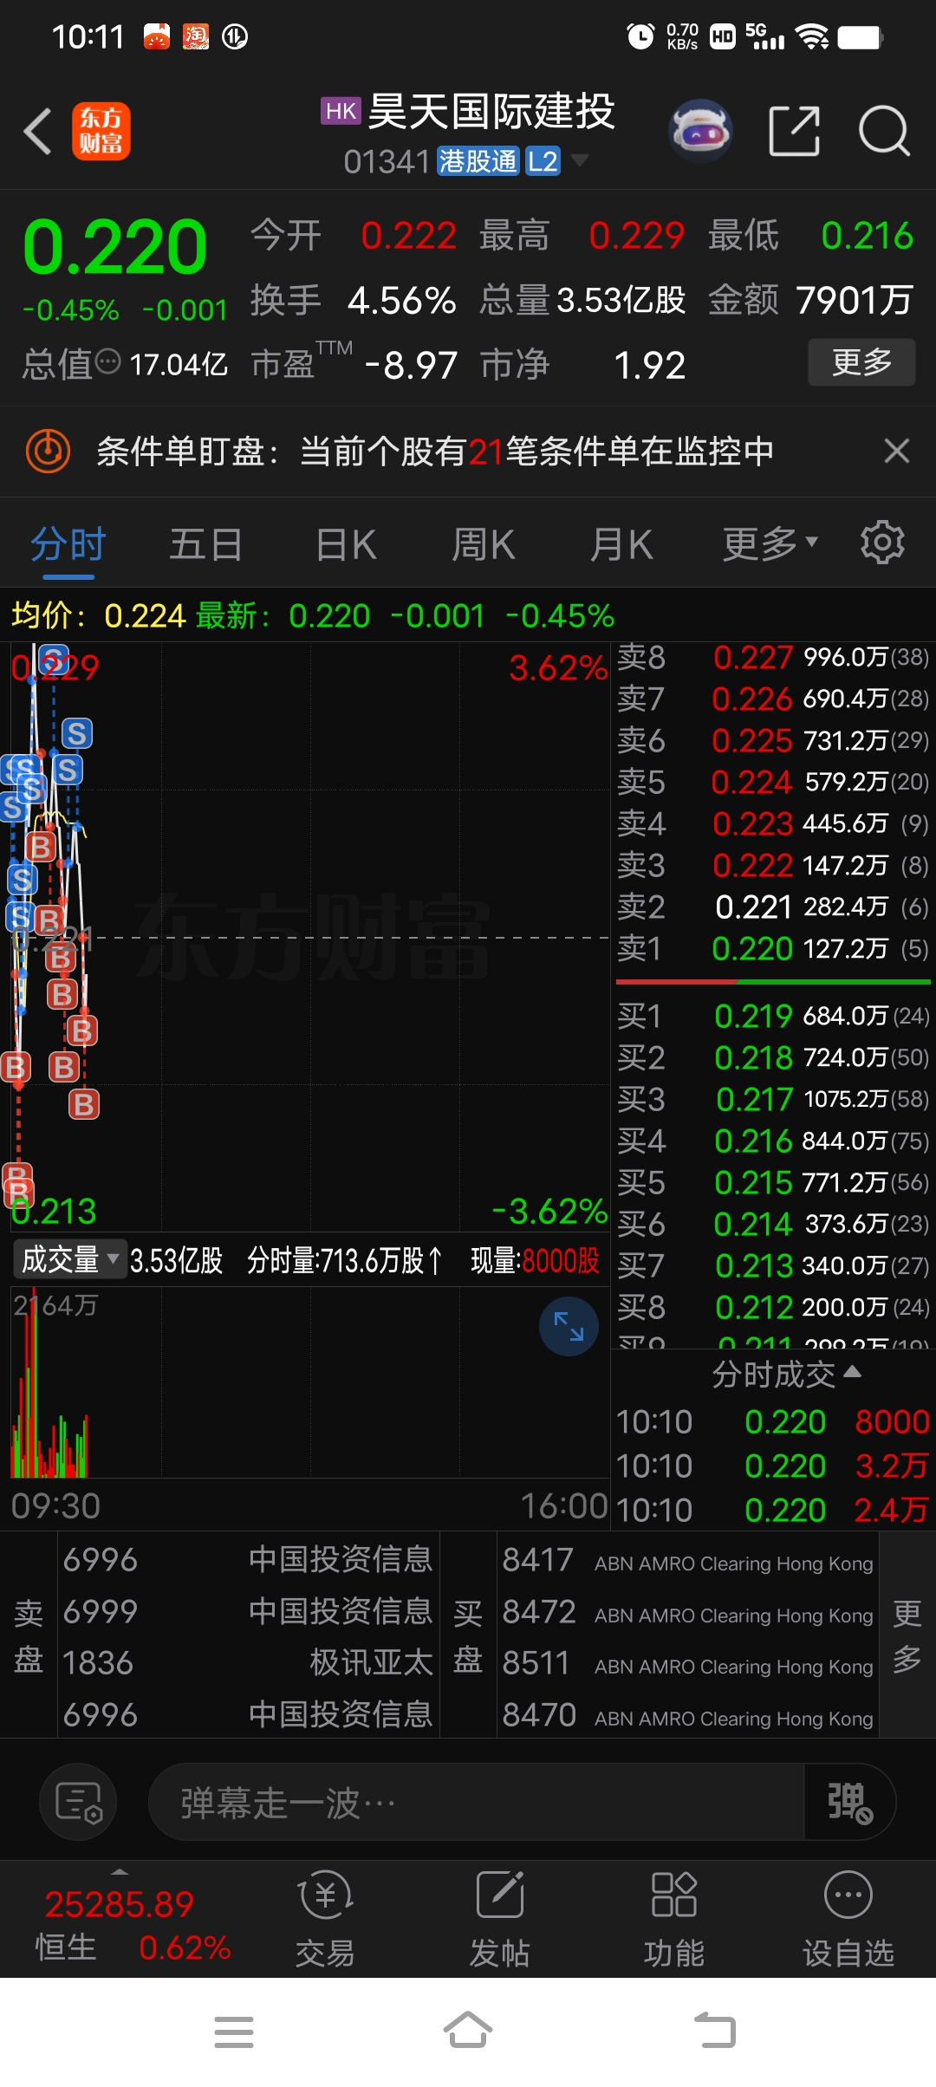
Task: Select the 买3 0.217 order row
Action: [773, 1099]
